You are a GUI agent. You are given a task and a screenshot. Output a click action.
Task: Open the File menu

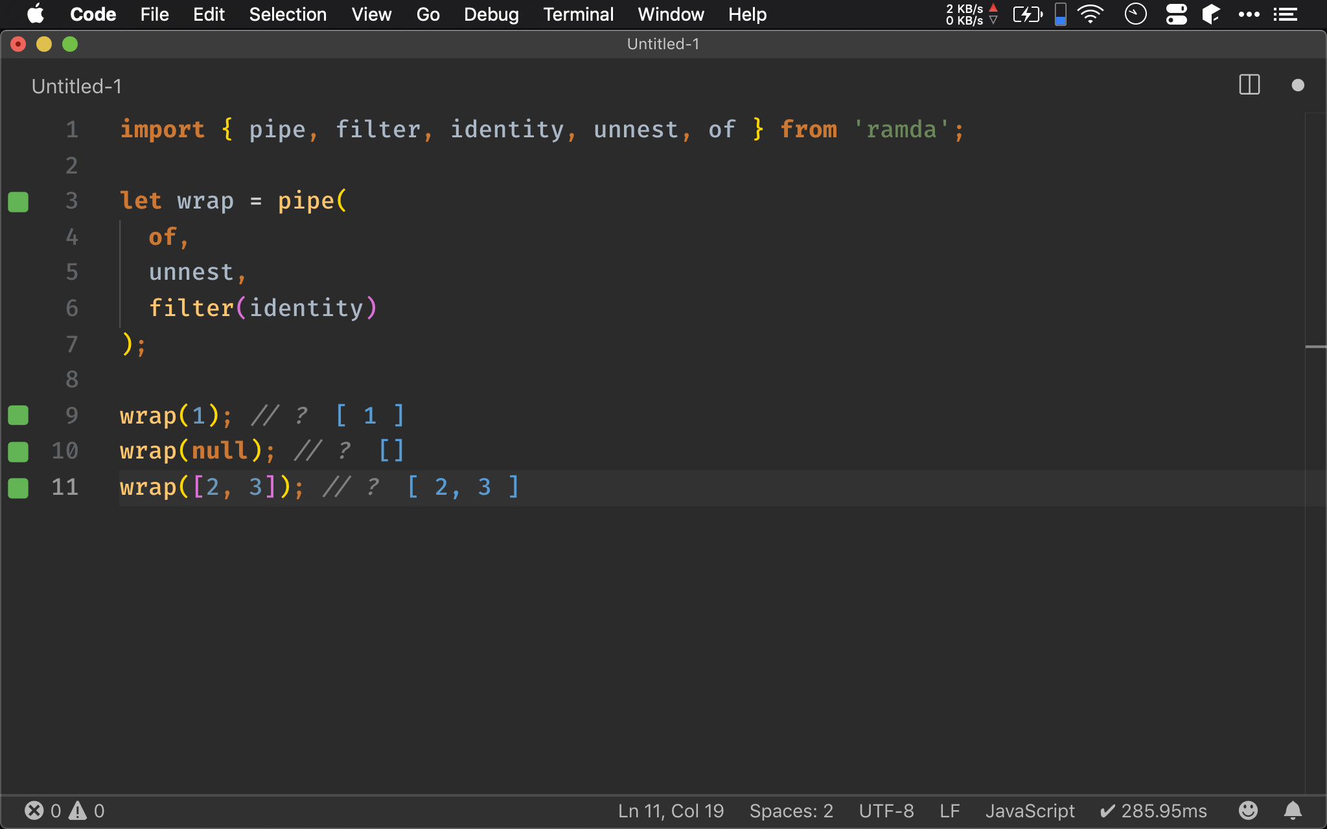(x=155, y=14)
